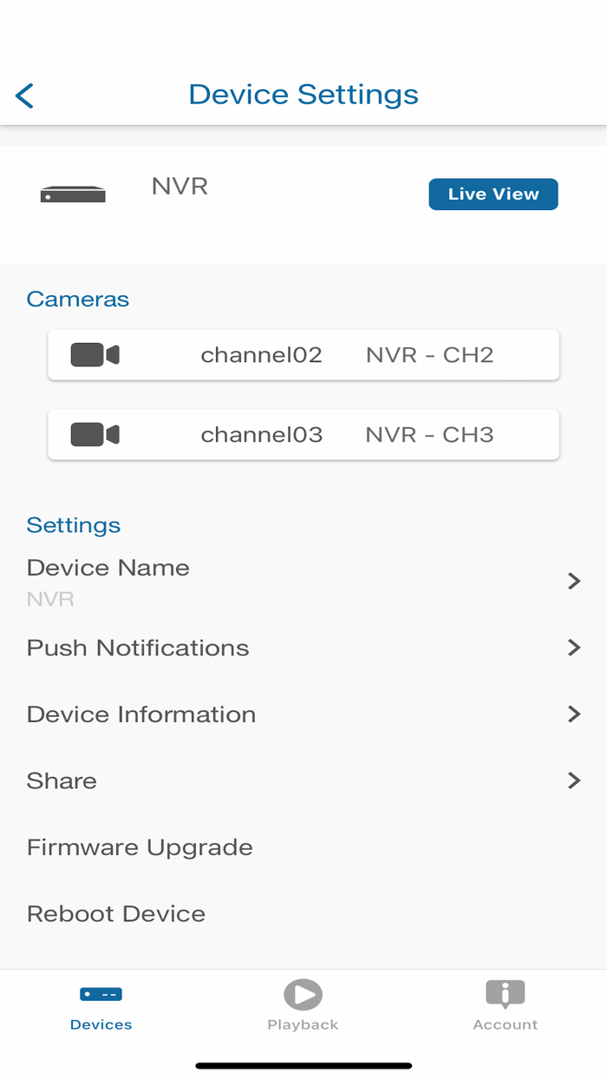This screenshot has height=1080, width=607.
Task: Expand Device Information chevron
Action: click(x=573, y=714)
